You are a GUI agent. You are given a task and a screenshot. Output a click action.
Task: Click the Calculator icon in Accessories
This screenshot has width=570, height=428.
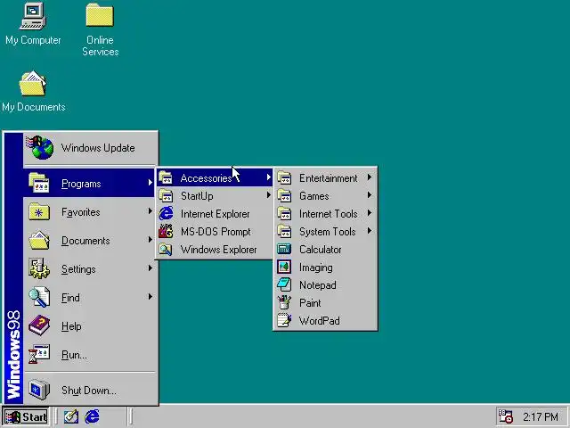pyautogui.click(x=284, y=250)
